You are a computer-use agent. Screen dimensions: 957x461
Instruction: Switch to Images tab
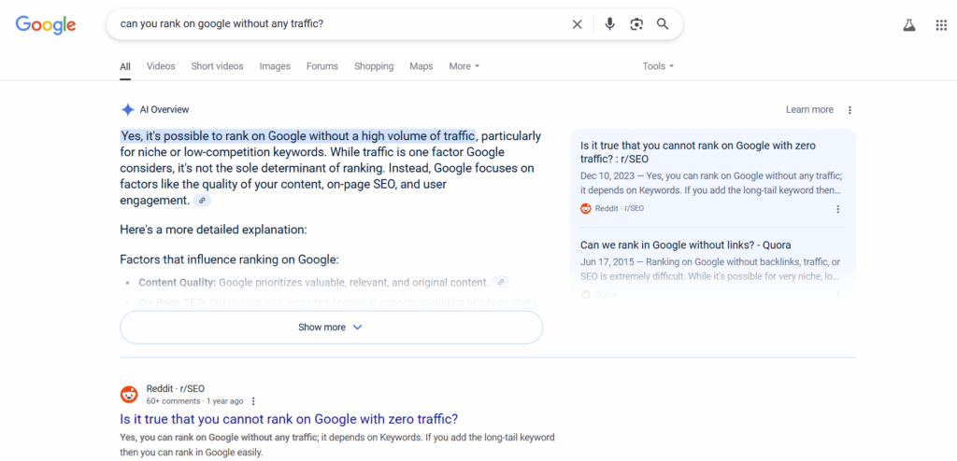(x=275, y=66)
